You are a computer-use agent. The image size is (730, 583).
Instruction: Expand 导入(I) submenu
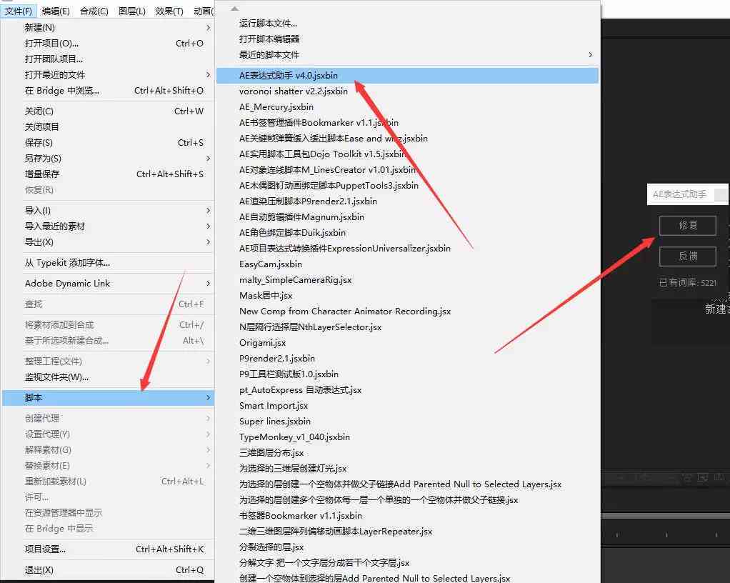click(x=108, y=211)
